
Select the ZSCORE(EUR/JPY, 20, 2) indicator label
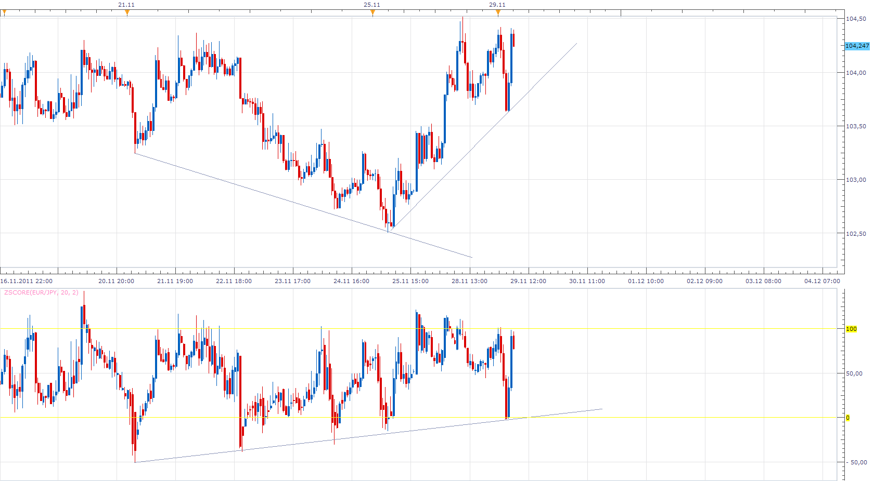pyautogui.click(x=41, y=292)
